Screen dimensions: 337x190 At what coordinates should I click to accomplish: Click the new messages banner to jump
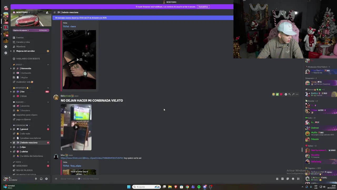pos(143,18)
